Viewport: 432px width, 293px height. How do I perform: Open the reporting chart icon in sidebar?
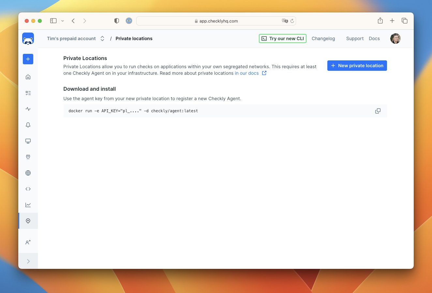point(28,205)
